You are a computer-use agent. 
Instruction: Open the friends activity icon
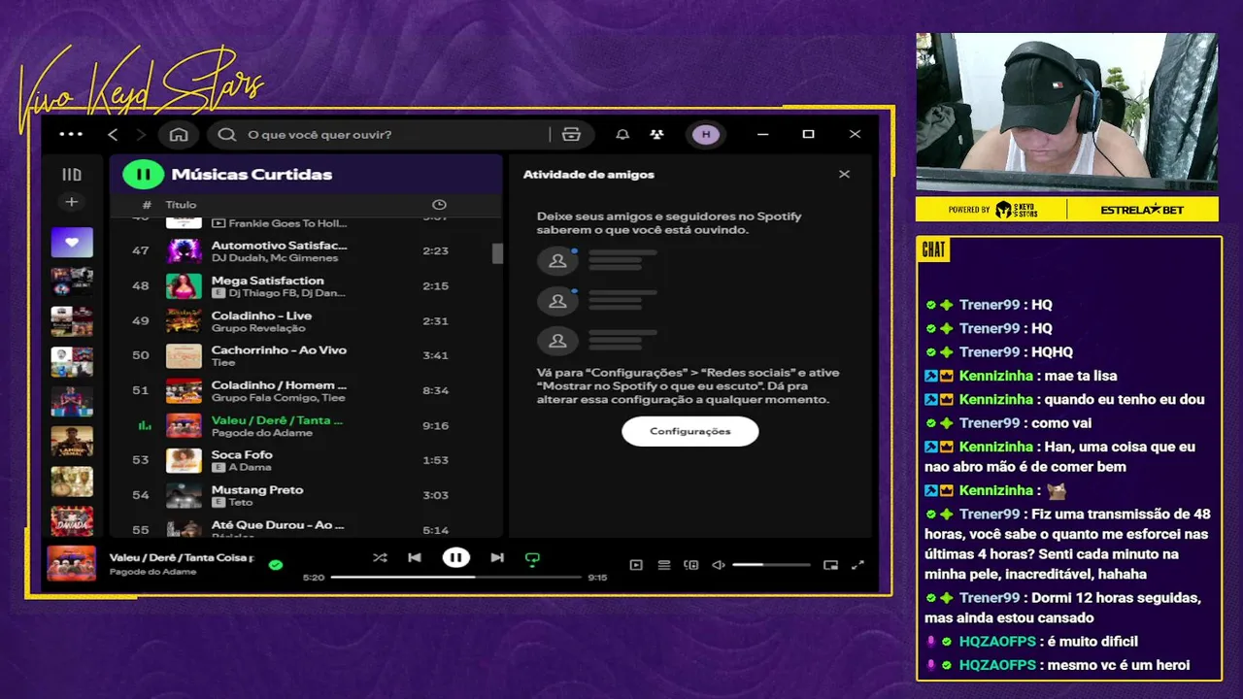click(657, 135)
